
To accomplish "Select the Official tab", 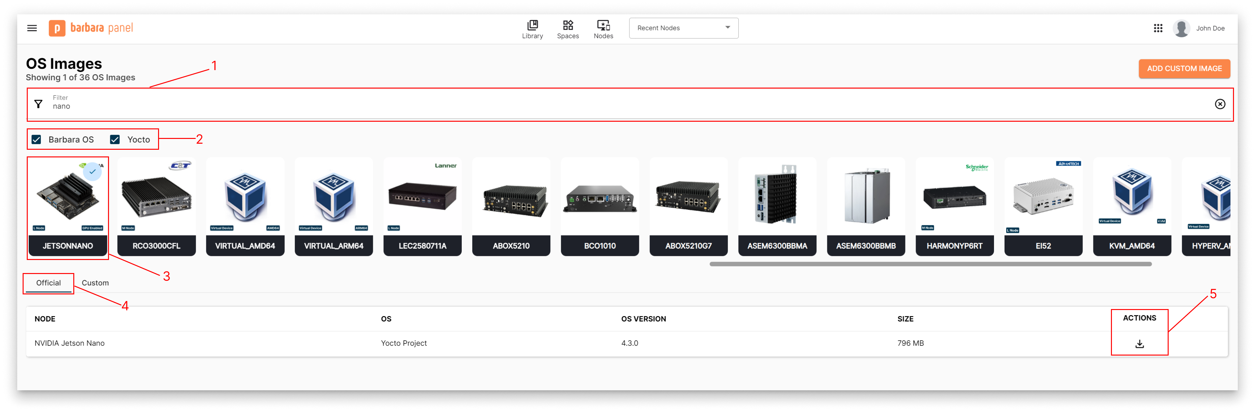I will point(48,282).
